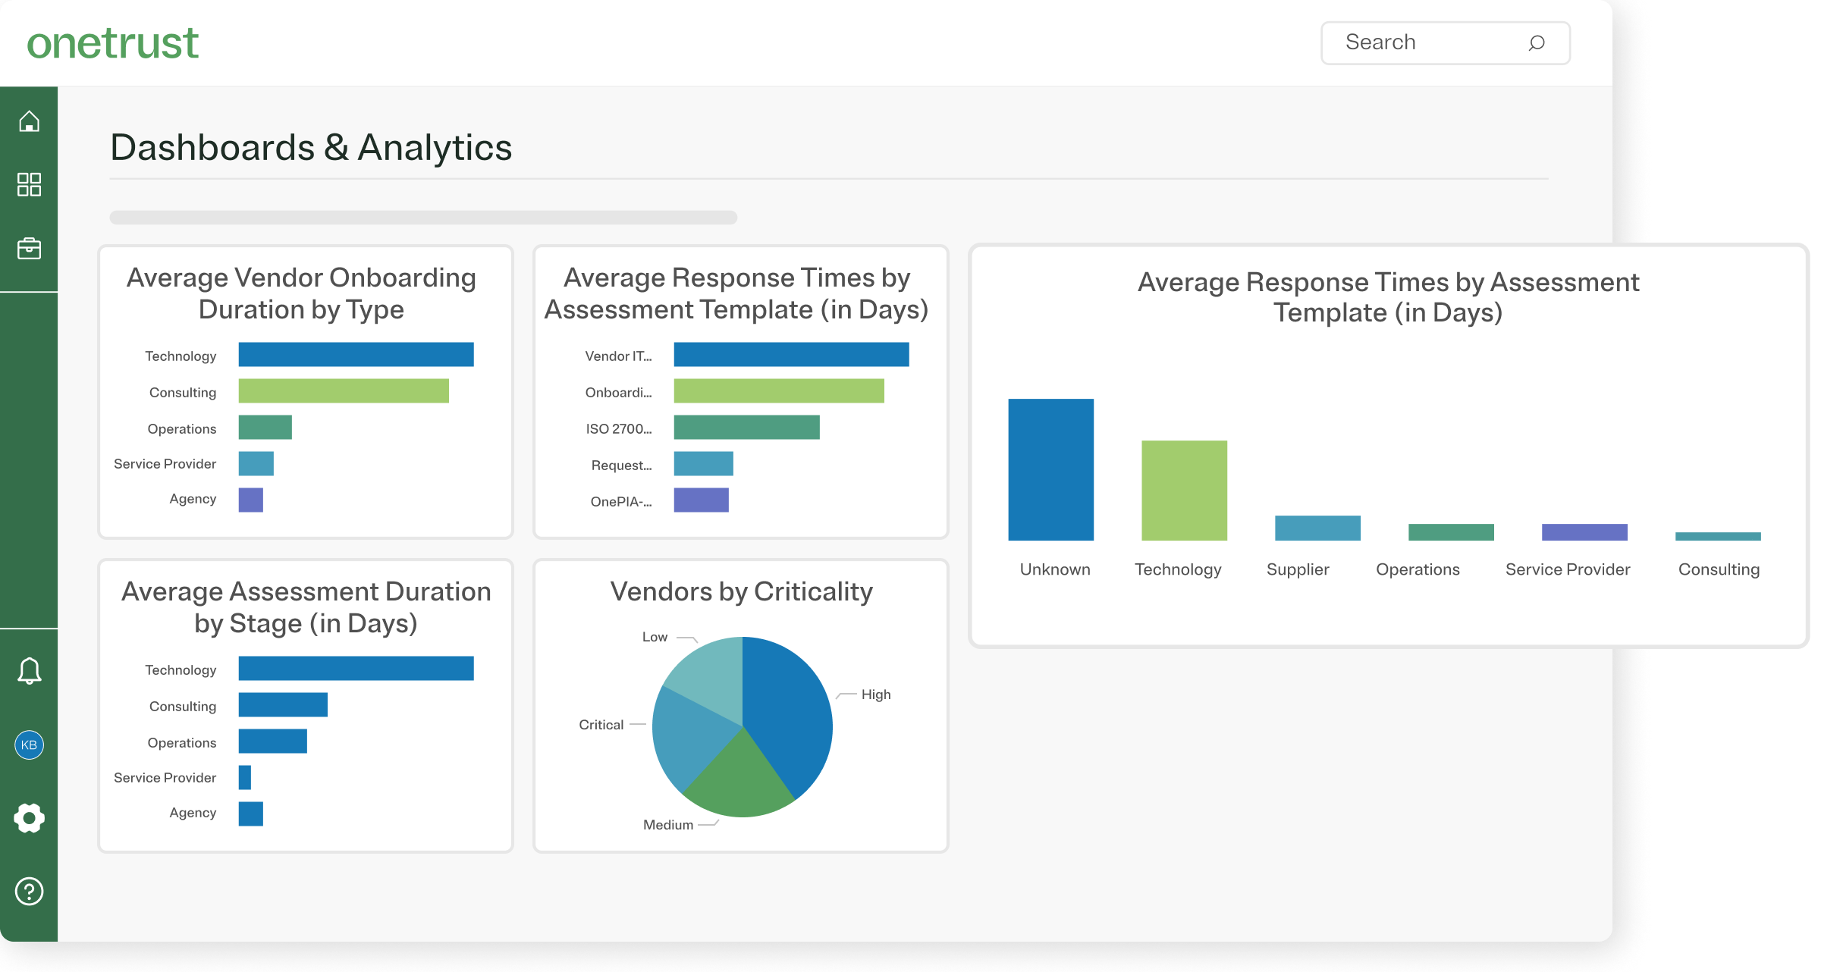Open notifications via the bell icon

click(x=30, y=670)
